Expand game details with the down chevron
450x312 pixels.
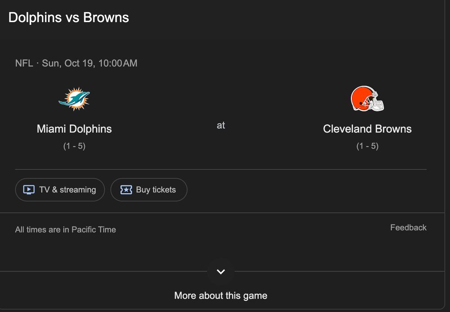click(220, 271)
